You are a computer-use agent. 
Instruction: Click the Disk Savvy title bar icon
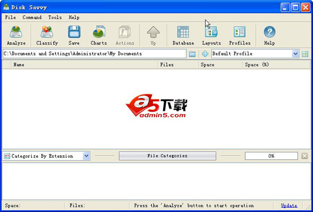coord(6,7)
